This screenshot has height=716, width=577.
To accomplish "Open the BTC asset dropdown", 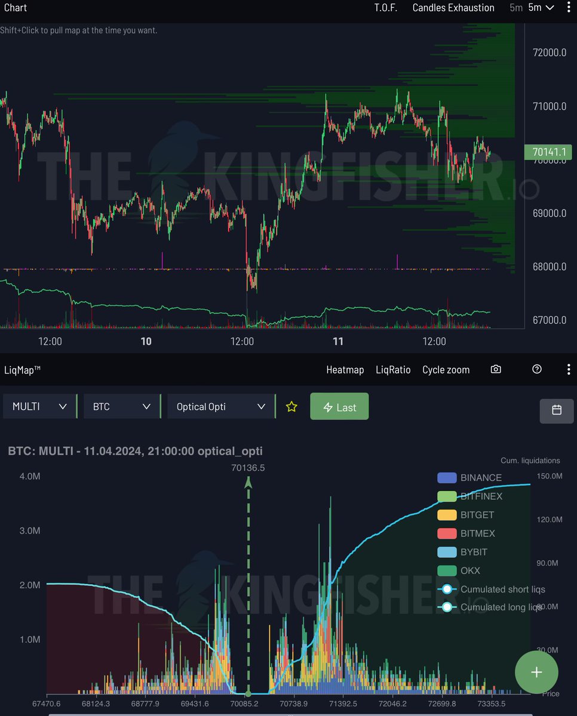I will pos(122,406).
